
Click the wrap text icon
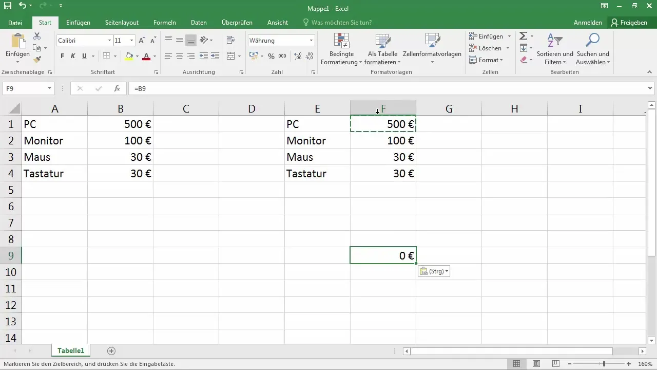pos(230,40)
